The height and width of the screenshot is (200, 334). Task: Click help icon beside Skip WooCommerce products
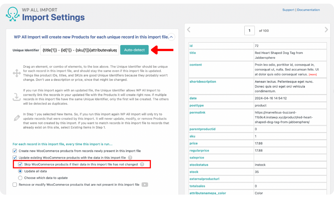point(142,164)
